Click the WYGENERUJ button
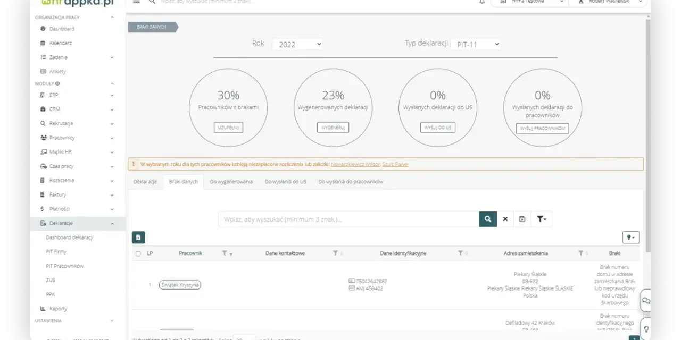The height and width of the screenshot is (340, 681). 333,127
